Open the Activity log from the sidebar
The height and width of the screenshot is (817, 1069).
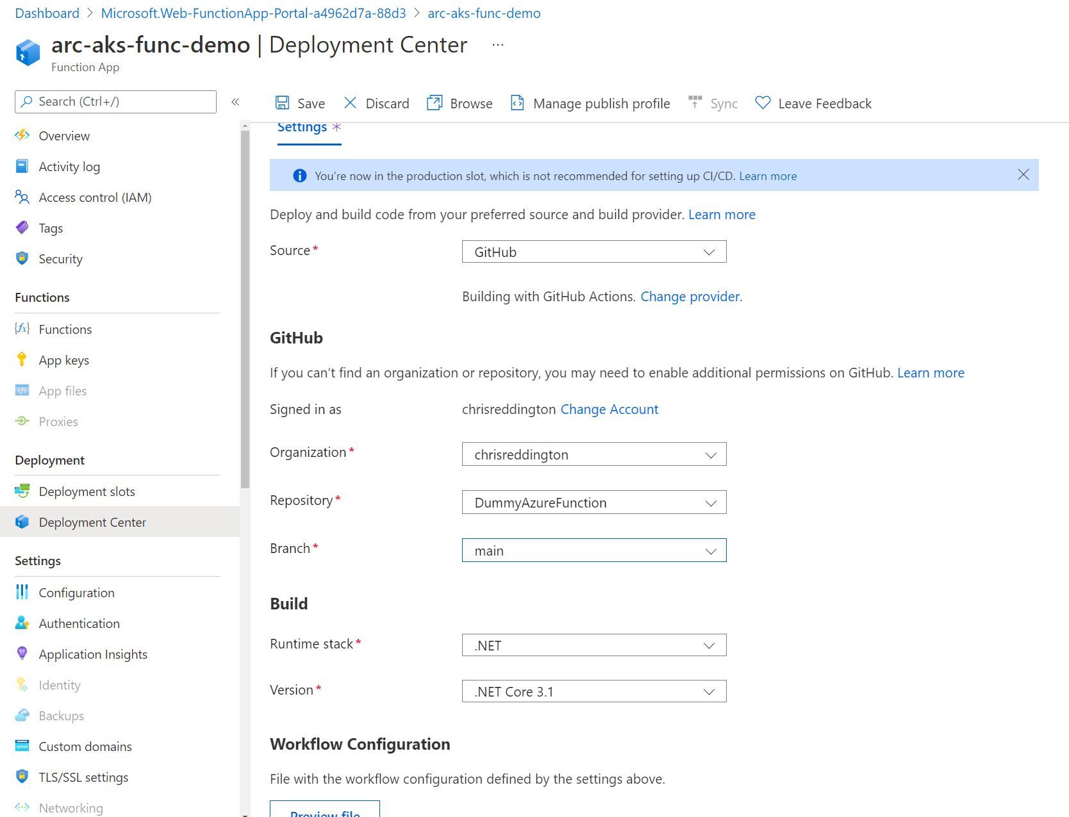[69, 166]
